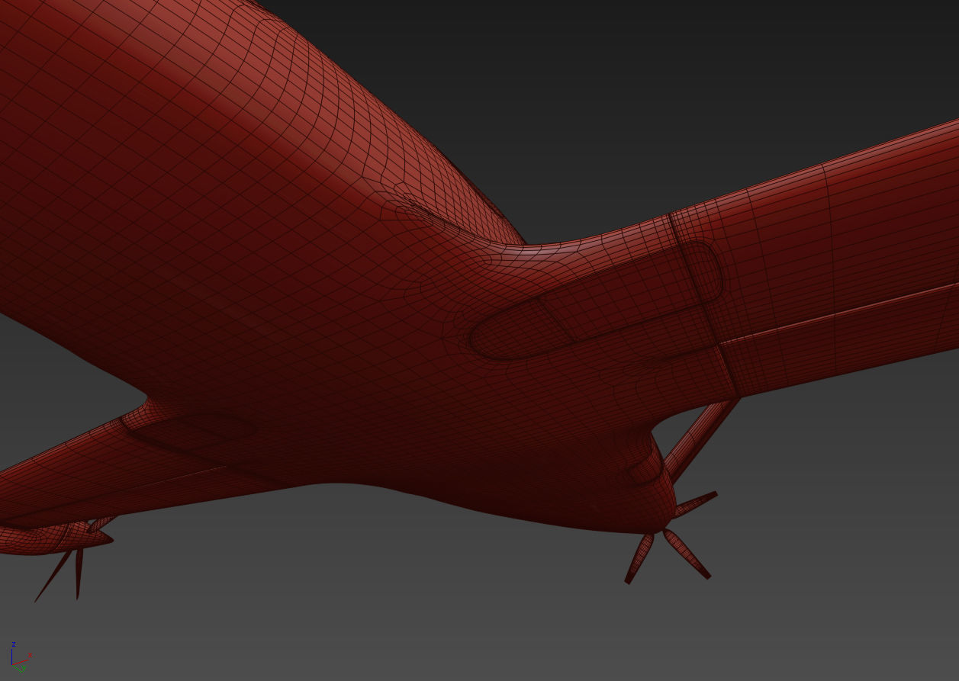Click the XYZ axis tripod gizmo

[21, 657]
